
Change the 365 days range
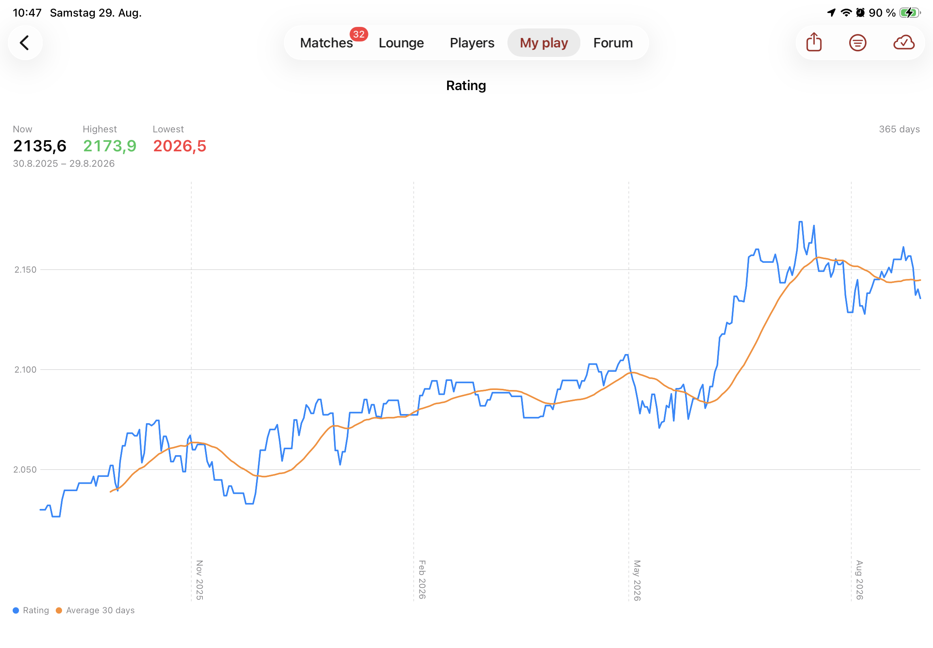point(899,129)
